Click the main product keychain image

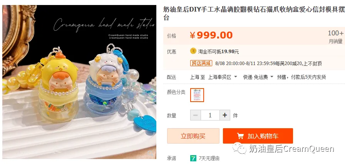click(x=79, y=82)
